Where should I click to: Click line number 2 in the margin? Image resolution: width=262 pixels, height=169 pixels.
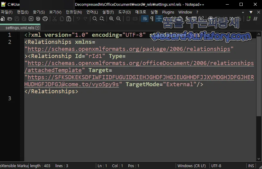pos(10,42)
